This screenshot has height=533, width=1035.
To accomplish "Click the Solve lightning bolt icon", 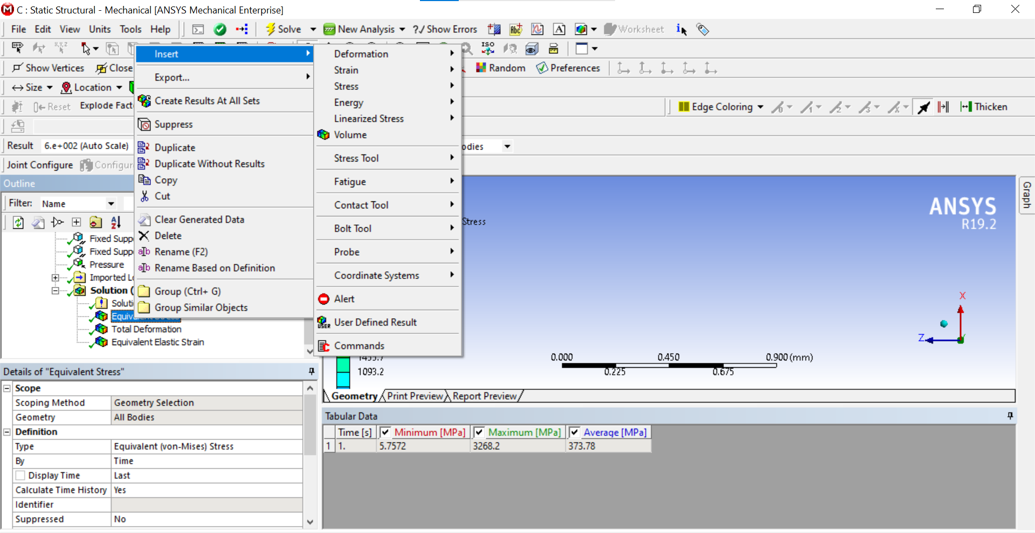I will [271, 29].
